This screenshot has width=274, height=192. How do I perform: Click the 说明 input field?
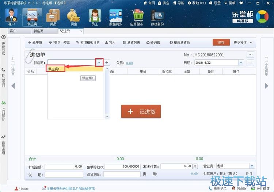coord(64,175)
